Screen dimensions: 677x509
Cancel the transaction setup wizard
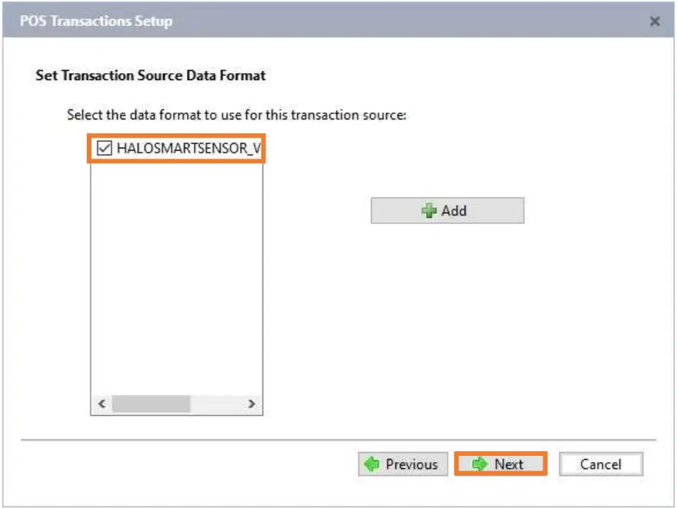pos(600,464)
